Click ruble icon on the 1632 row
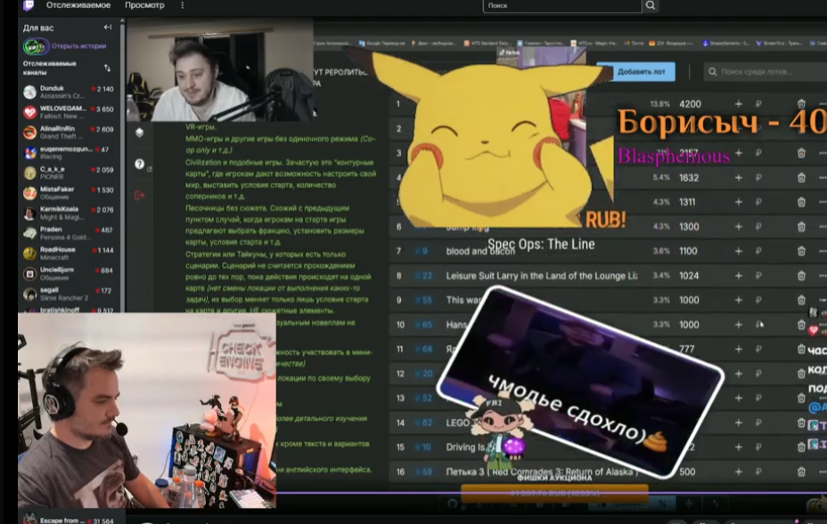 click(x=758, y=177)
